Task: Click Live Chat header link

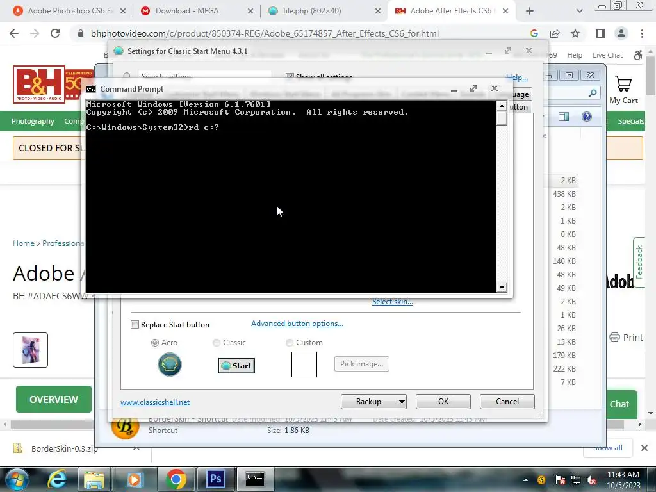Action: click(x=607, y=55)
